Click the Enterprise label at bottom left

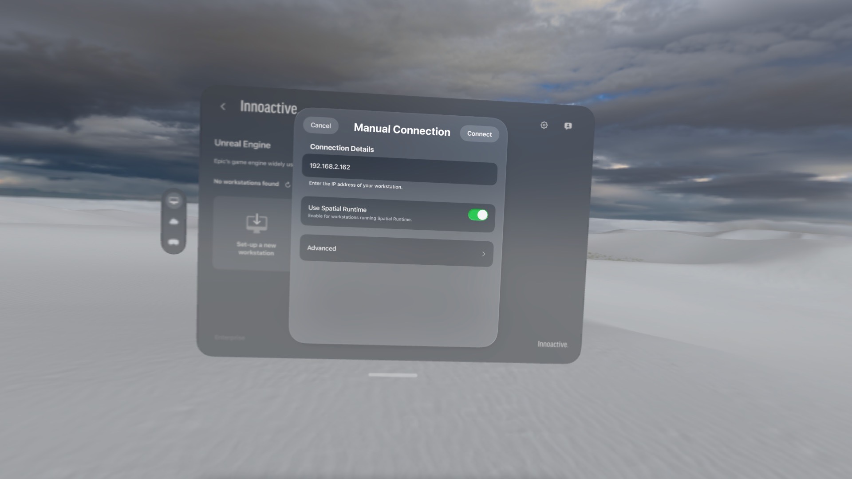pos(229,338)
